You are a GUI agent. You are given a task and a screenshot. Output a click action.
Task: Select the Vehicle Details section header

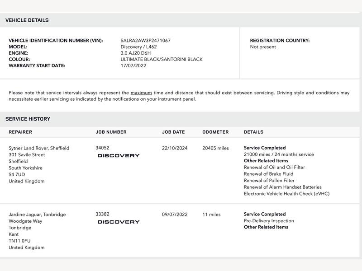click(27, 20)
